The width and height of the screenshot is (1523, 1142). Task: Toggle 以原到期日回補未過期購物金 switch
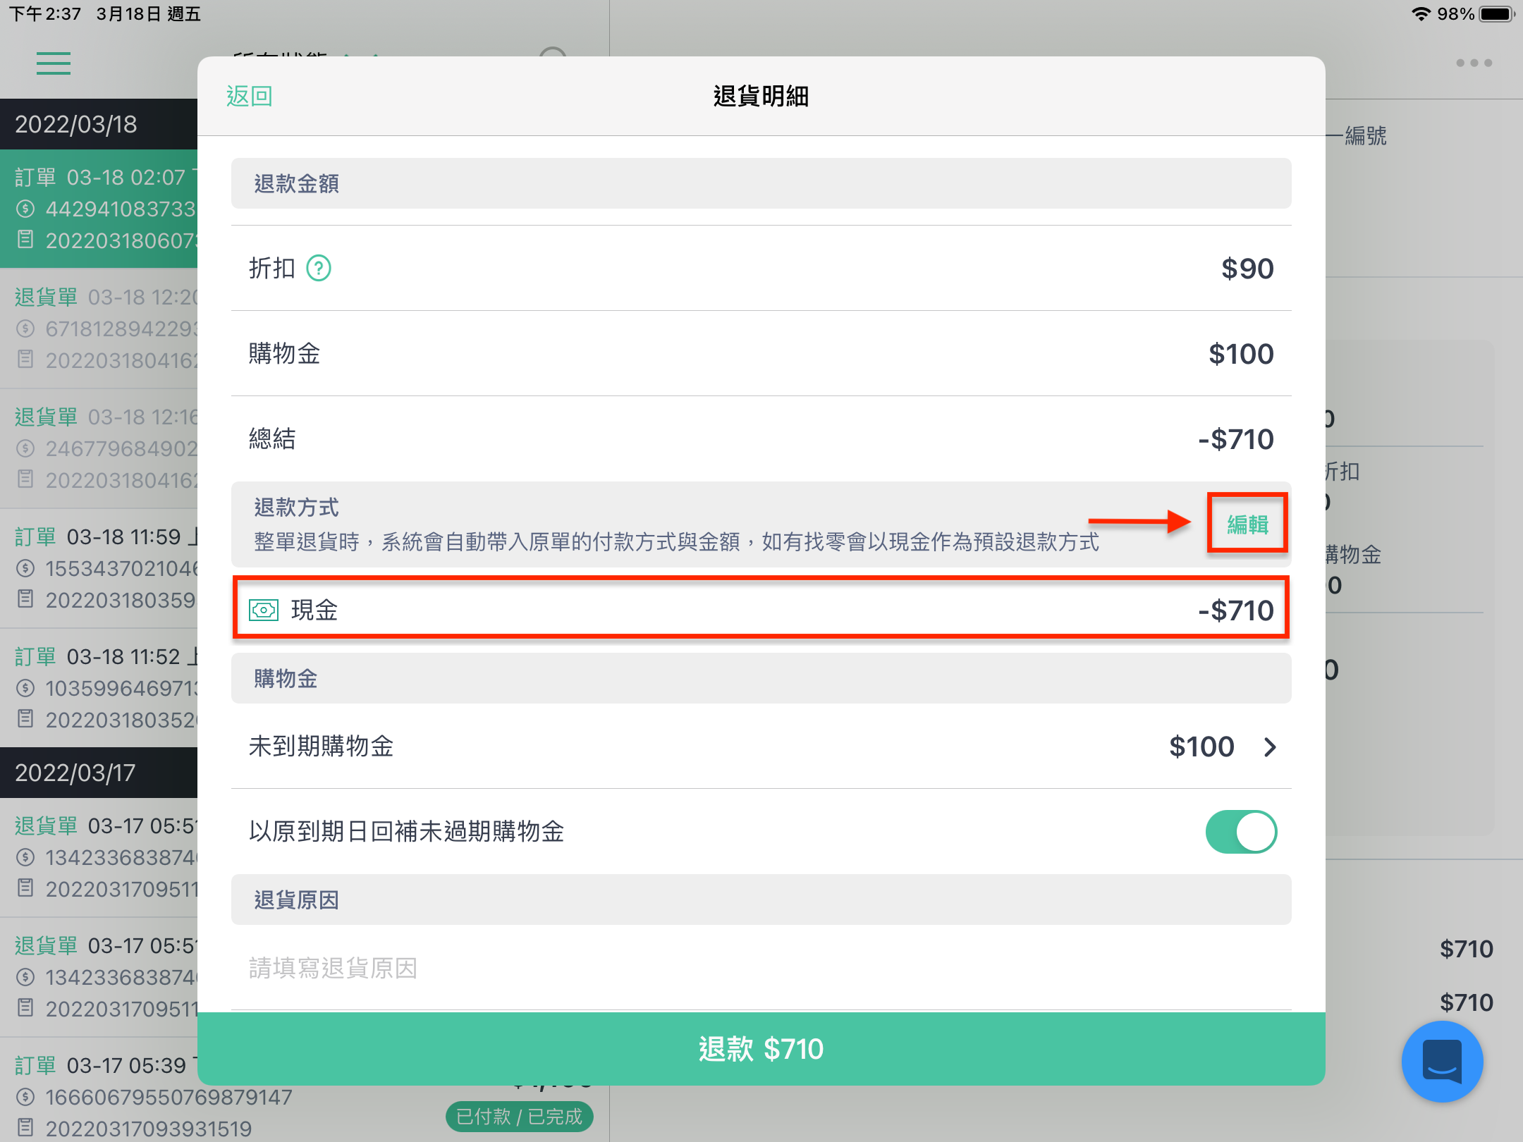pyautogui.click(x=1241, y=832)
